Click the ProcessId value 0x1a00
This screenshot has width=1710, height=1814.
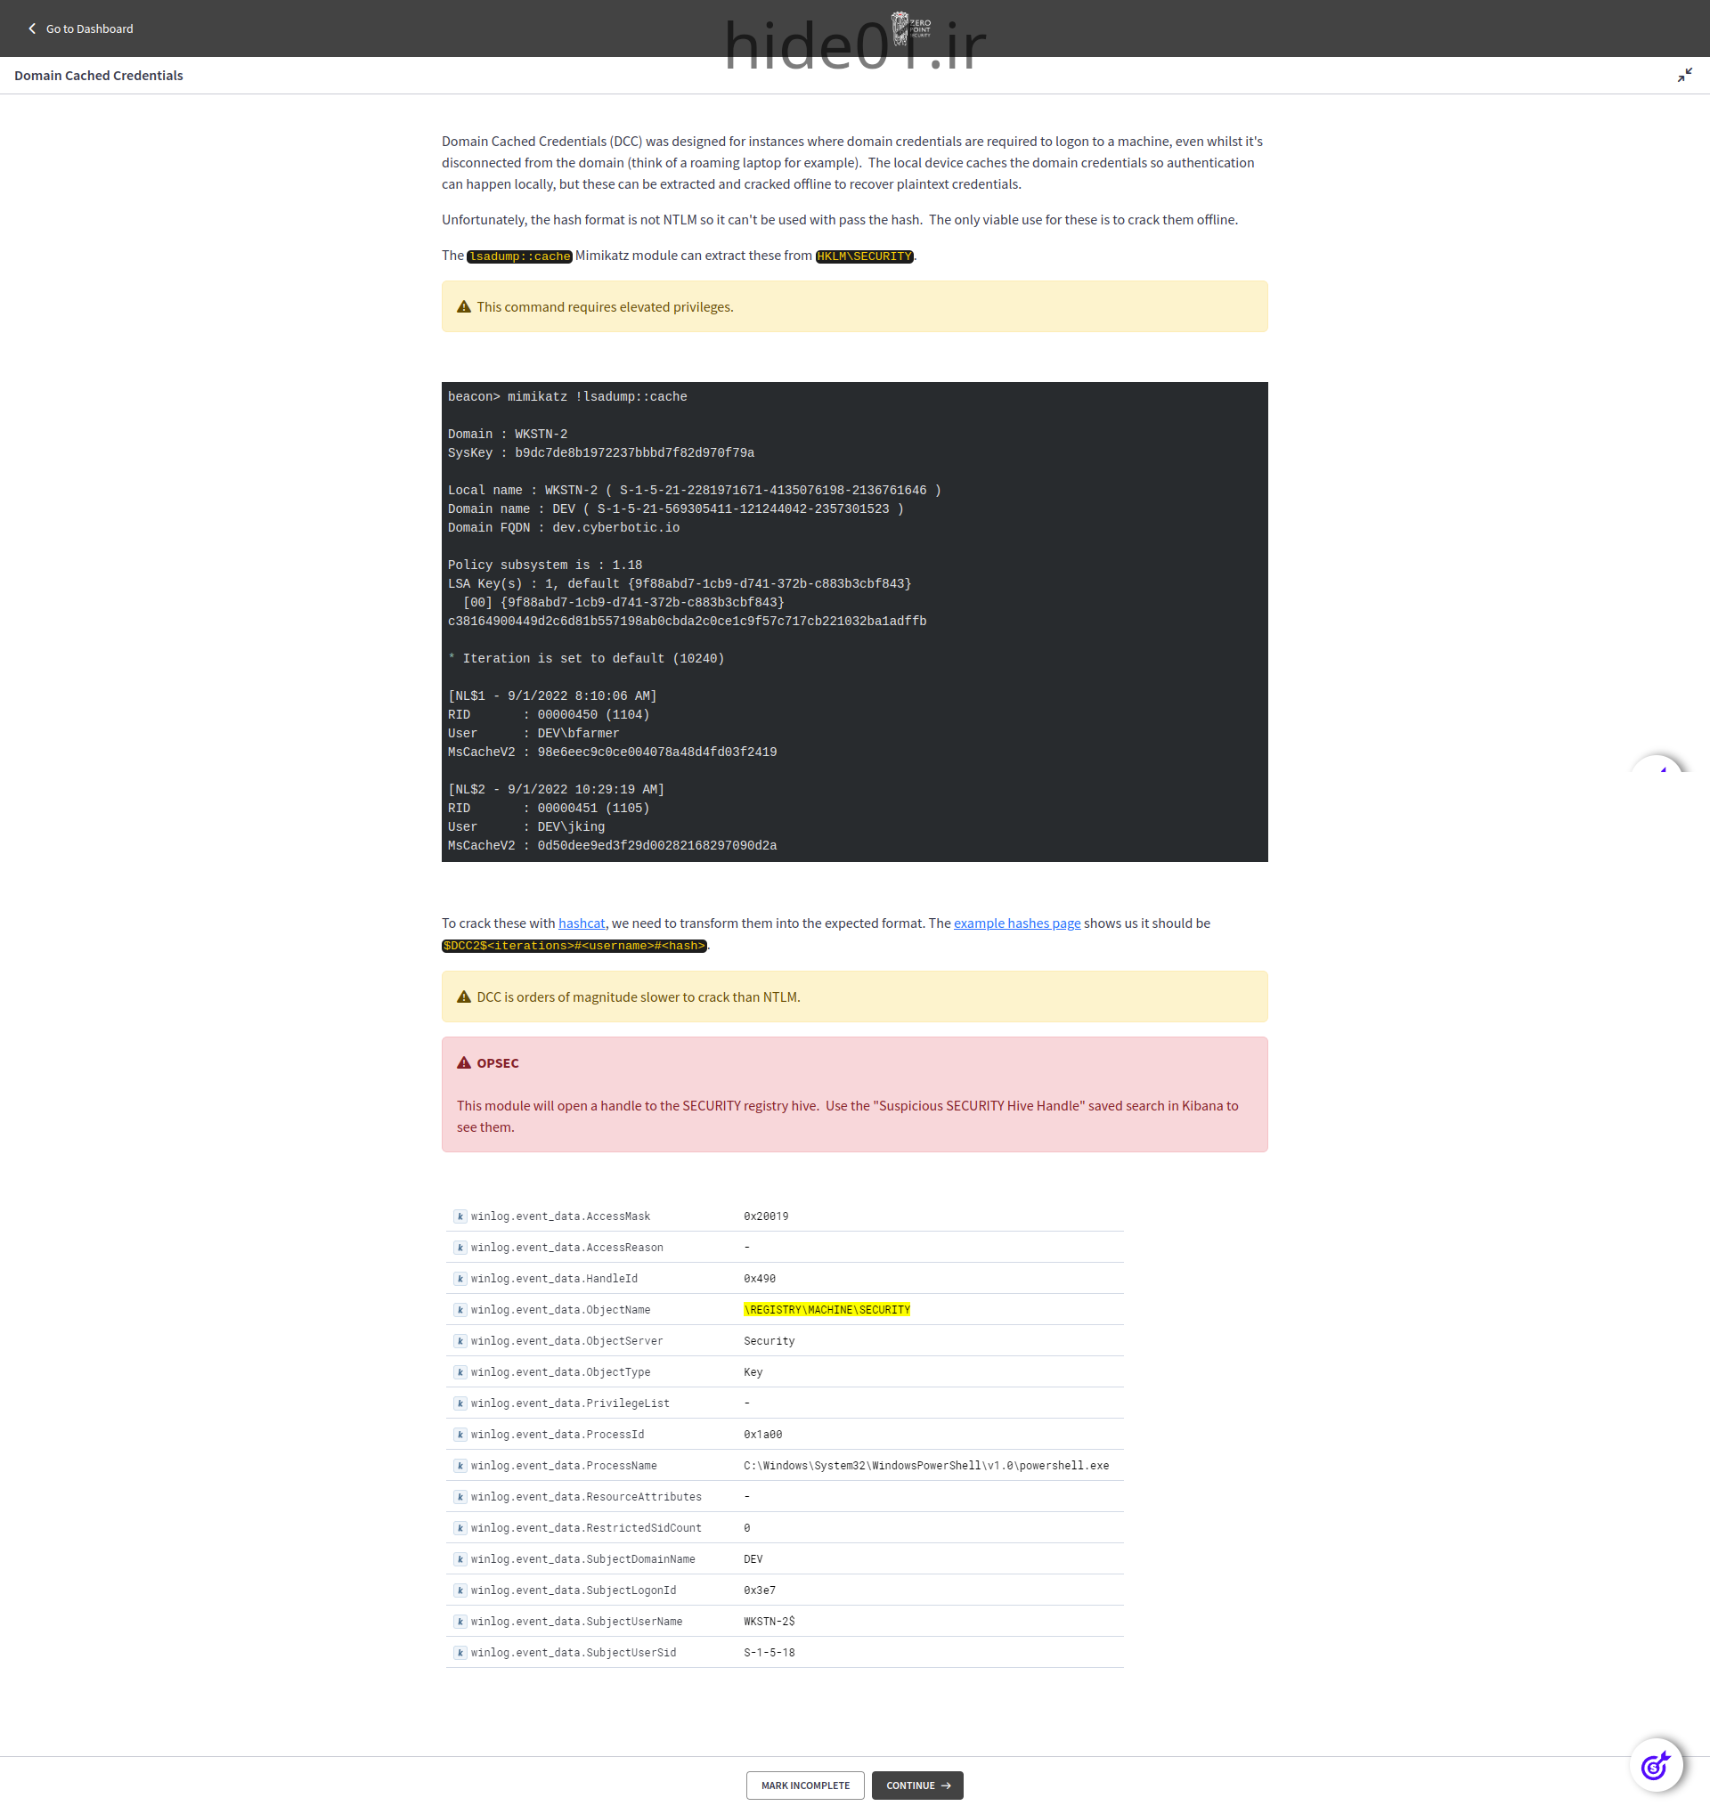pos(763,1435)
